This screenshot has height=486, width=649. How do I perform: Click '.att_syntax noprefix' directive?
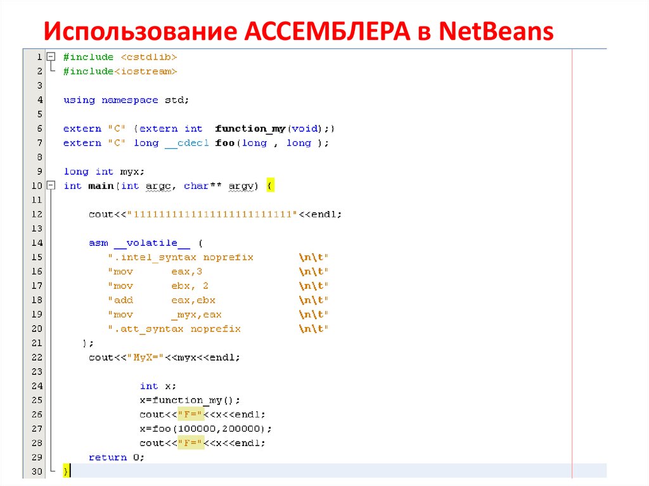(x=177, y=329)
